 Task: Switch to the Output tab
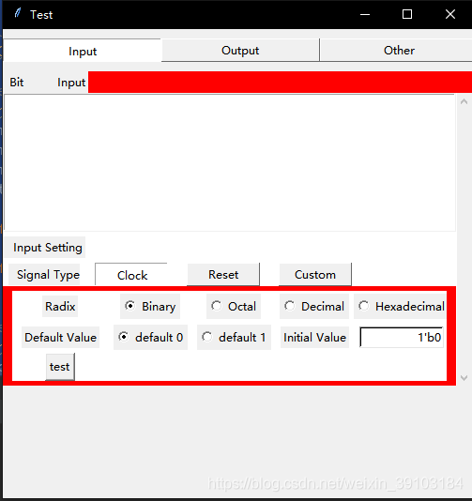(x=240, y=50)
